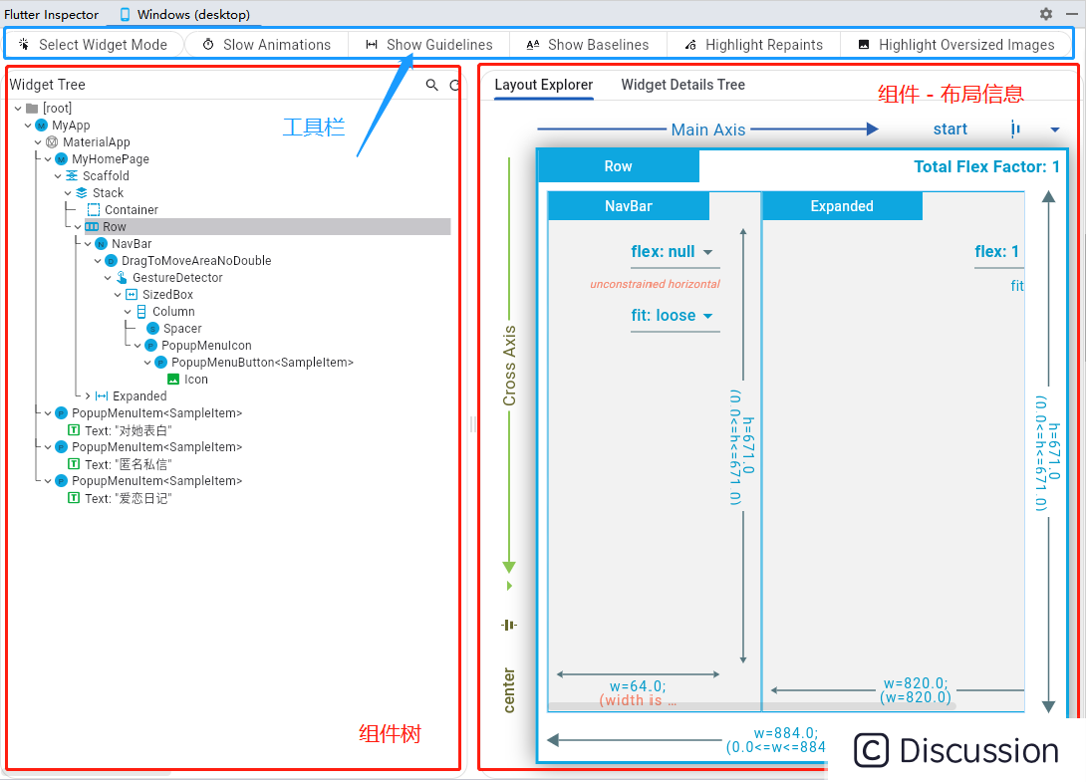Screen dimensions: 1086x782
Task: Toggle Highlight Oversized Images
Action: tap(955, 44)
